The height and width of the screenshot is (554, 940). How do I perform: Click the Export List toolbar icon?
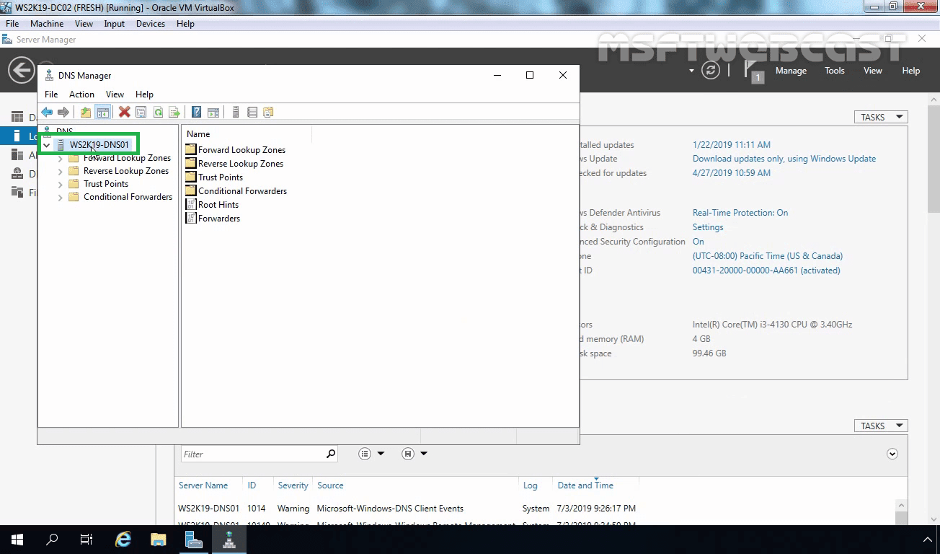[174, 112]
